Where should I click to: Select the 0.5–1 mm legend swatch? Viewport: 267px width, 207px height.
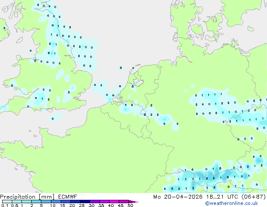pyautogui.click(x=17, y=202)
